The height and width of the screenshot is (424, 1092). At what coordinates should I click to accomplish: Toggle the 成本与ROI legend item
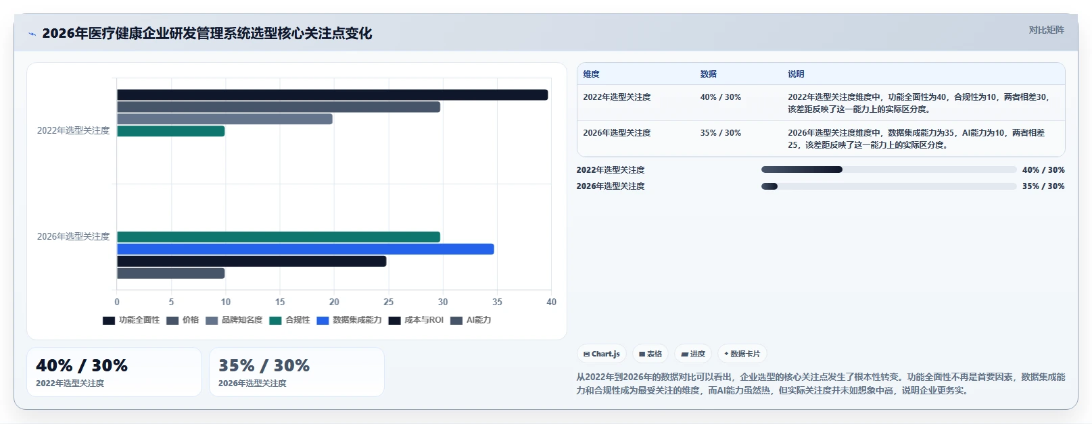coord(416,320)
